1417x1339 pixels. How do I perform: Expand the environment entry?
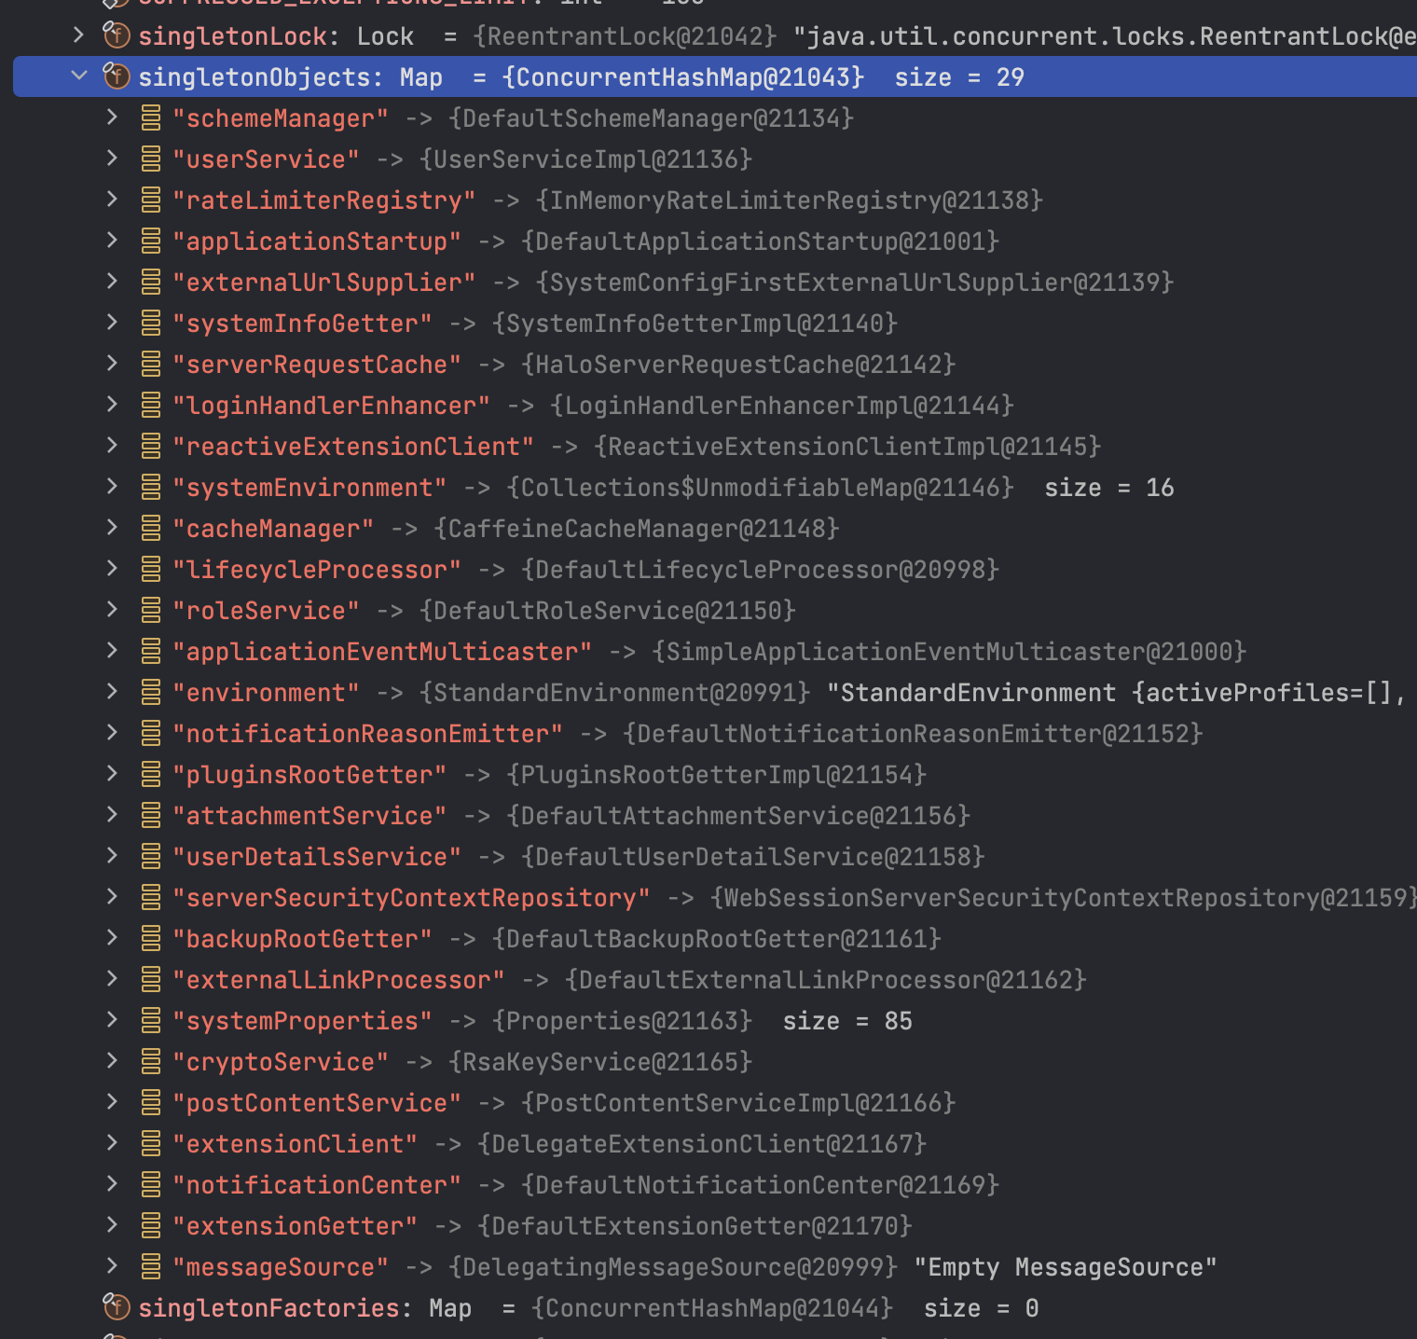click(x=112, y=692)
